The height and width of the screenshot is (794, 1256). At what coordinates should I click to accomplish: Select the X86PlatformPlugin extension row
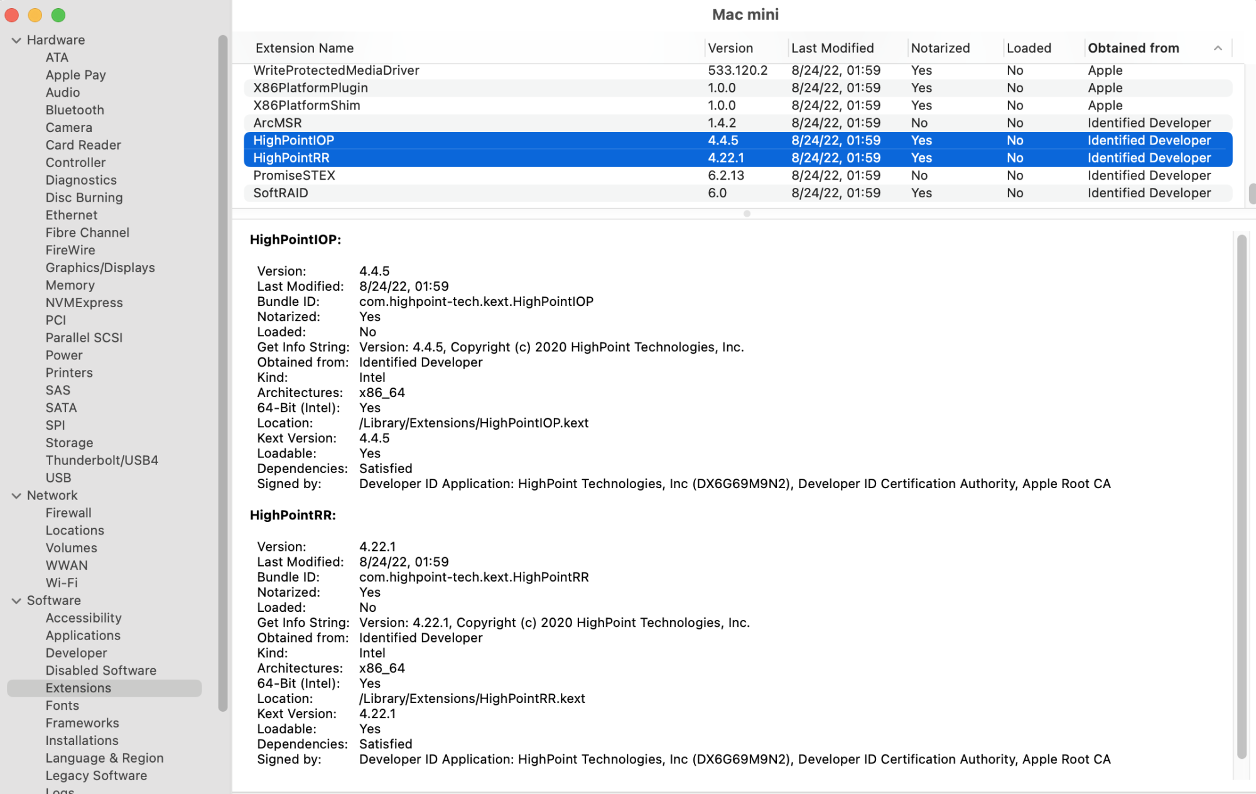pyautogui.click(x=738, y=88)
